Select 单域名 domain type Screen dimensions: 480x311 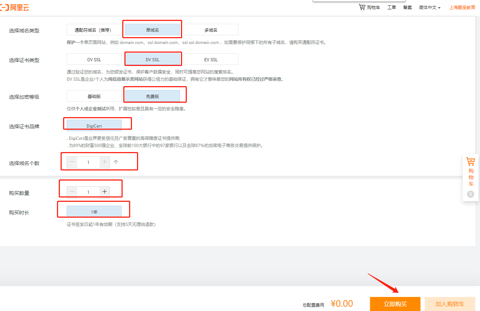152,30
